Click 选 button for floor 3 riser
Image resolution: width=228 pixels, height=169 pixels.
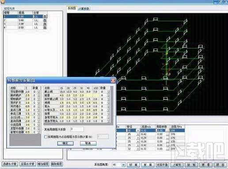click(45, 24)
